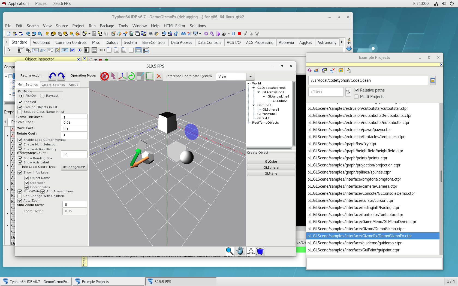
Task: Click the New Unit page icon in IDE toolbar
Action: click(x=9, y=34)
